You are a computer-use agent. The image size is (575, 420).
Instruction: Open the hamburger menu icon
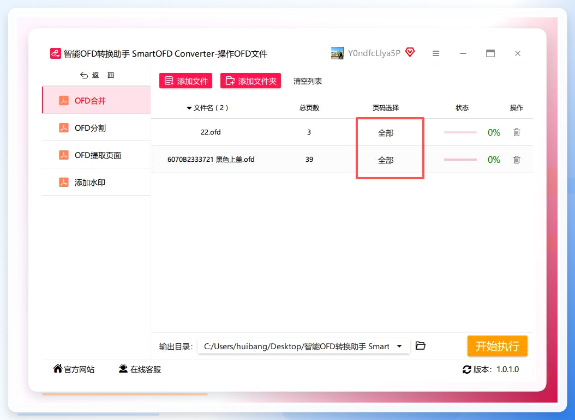coord(436,53)
